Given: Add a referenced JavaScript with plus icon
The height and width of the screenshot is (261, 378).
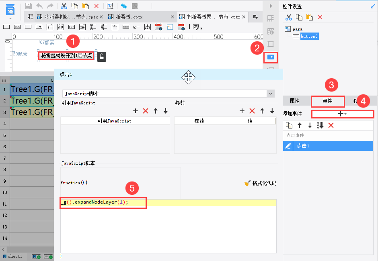Looking at the screenshot, I should (x=136, y=111).
